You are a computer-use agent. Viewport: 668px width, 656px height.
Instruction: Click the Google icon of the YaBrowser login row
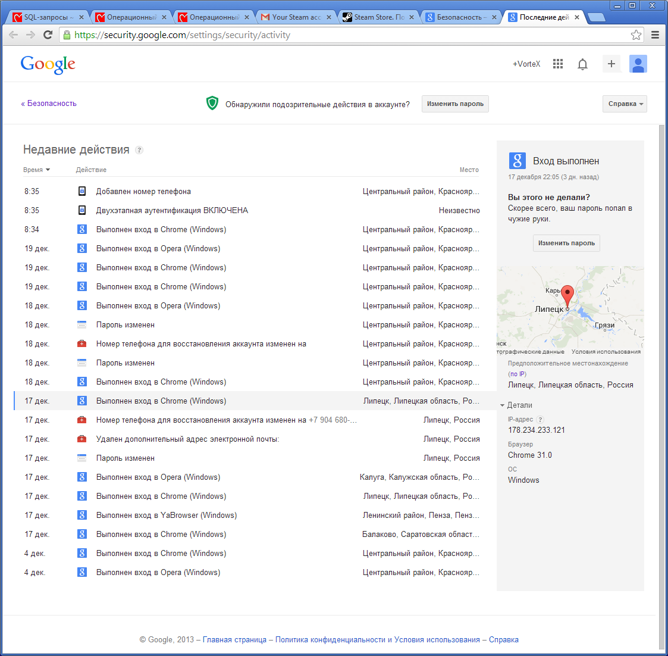(82, 516)
